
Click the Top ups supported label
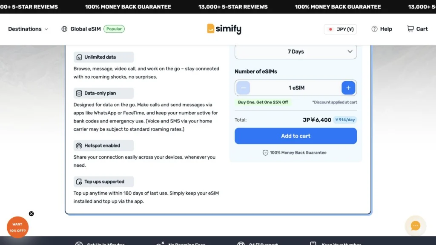point(104,182)
